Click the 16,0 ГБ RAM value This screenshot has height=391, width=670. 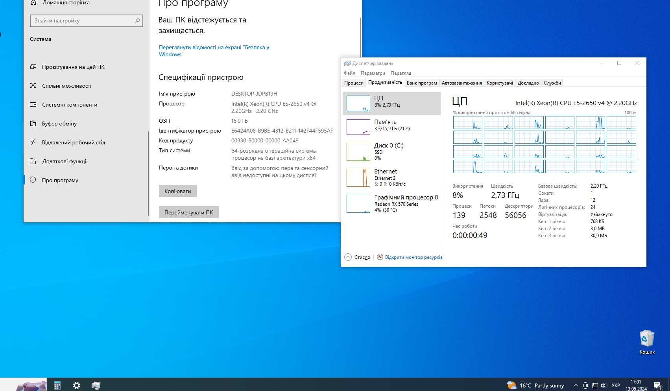click(239, 121)
